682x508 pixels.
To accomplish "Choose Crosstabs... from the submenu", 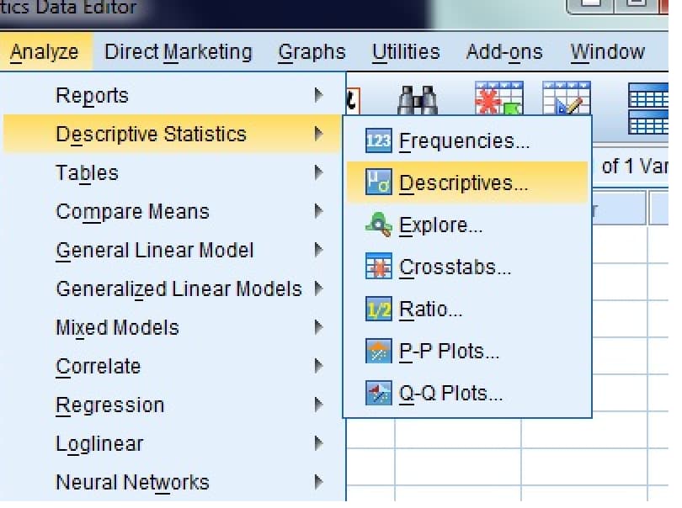I will (467, 267).
